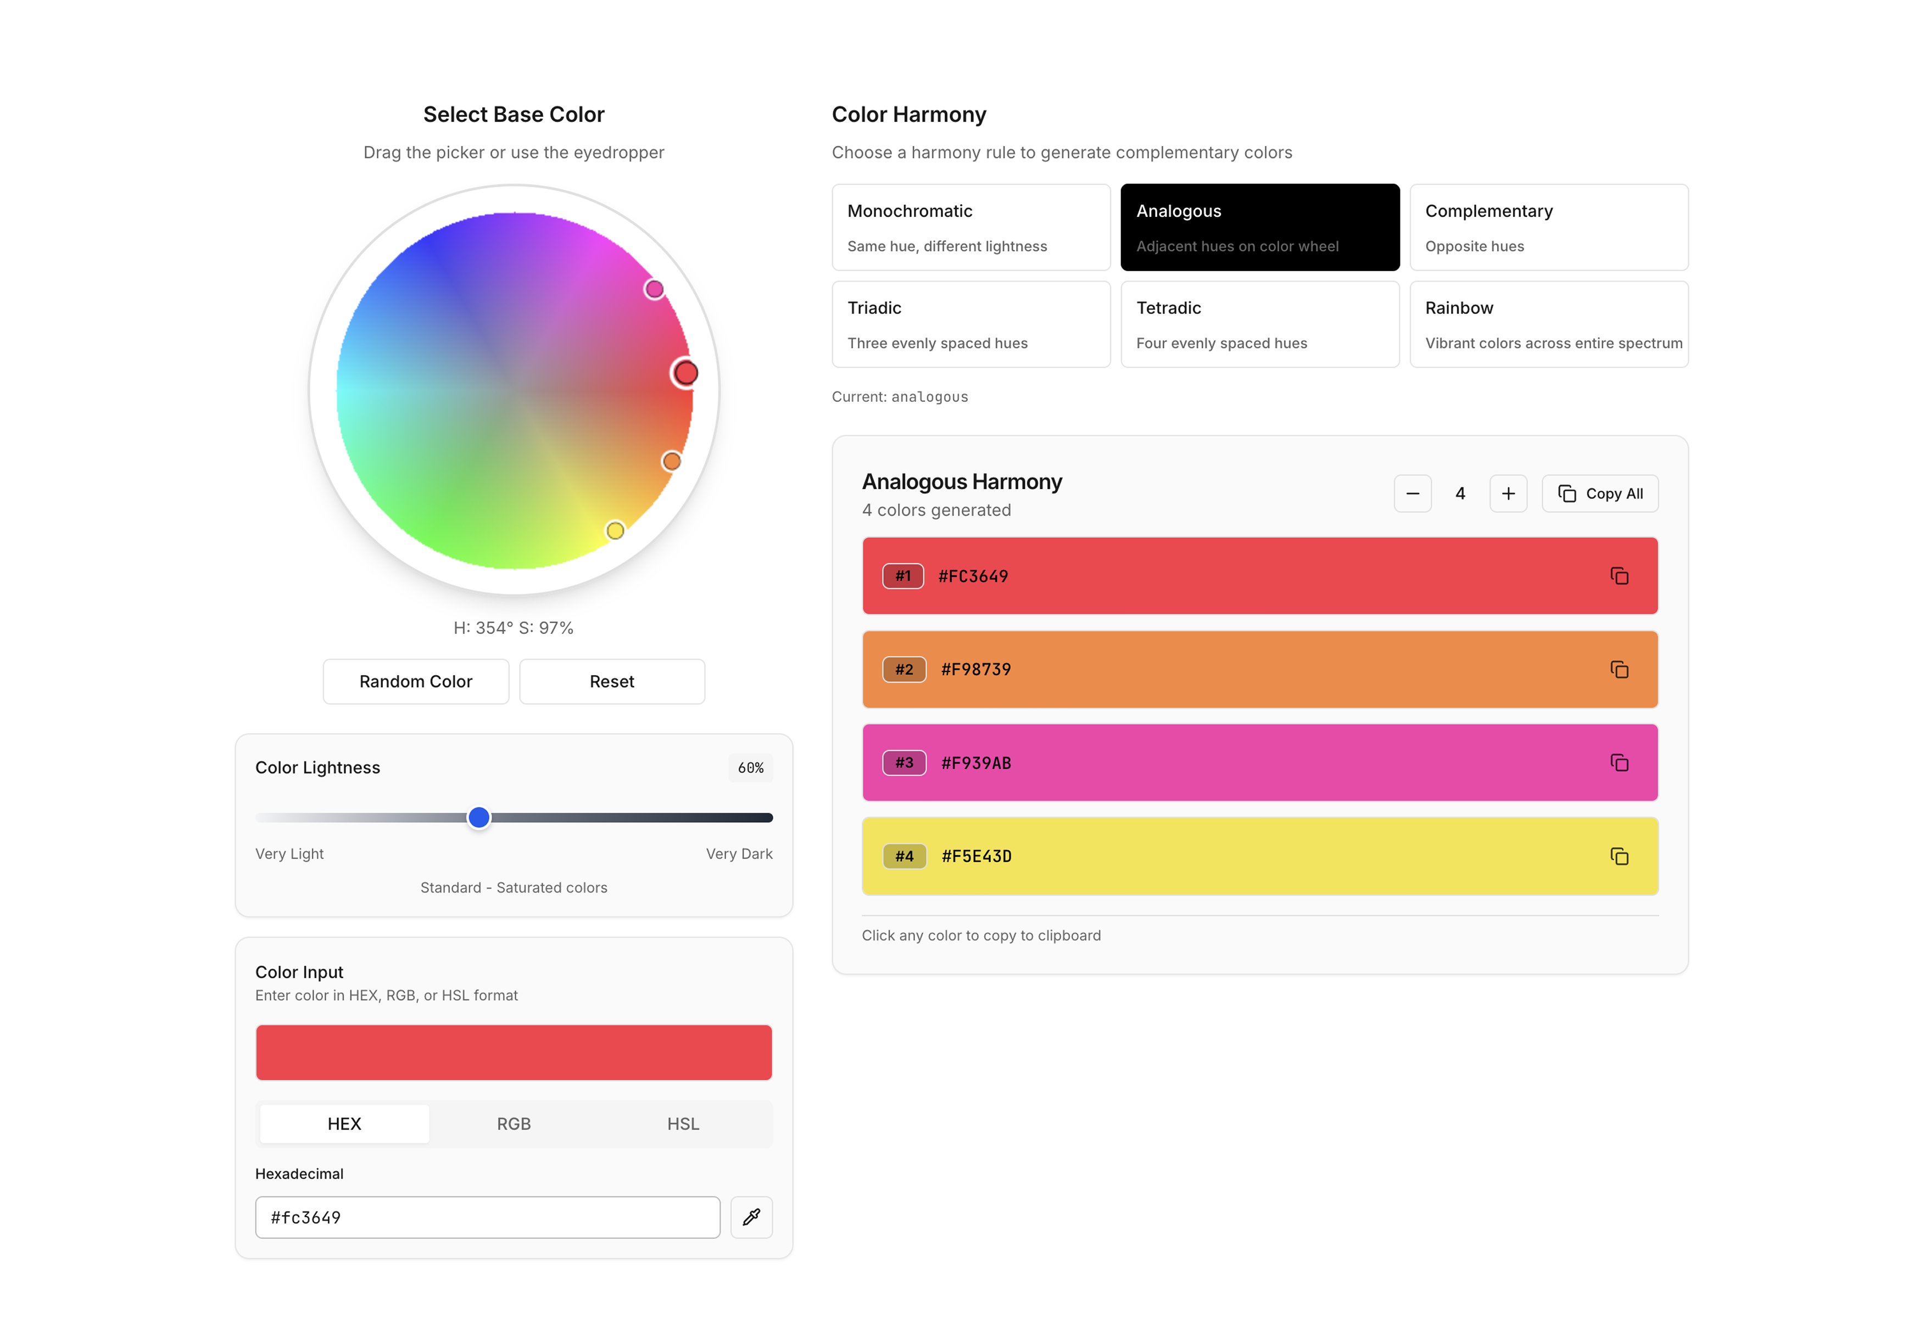Screen dimensions: 1913x1341
Task: Copy color #F939AB using its copy icon
Action: 1619,763
